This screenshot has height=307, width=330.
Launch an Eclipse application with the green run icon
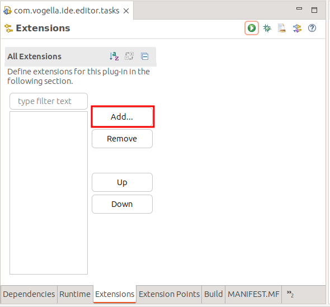(x=252, y=28)
